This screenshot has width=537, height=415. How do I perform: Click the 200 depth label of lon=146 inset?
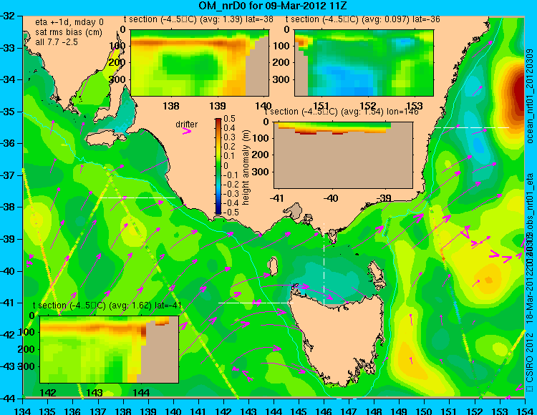(x=261, y=155)
